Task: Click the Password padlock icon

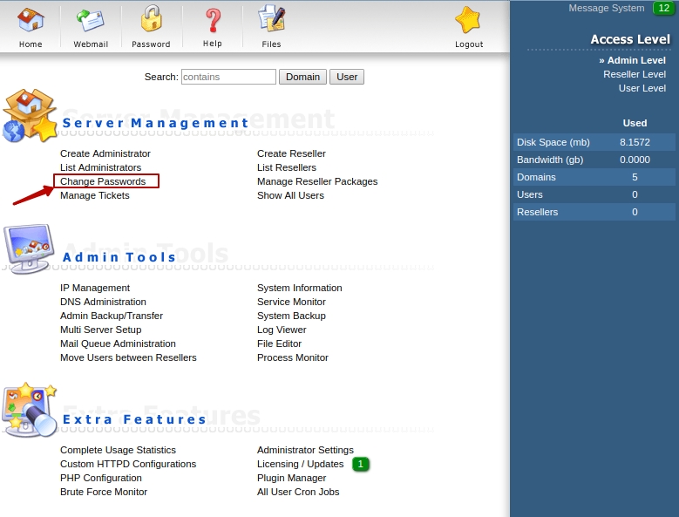Action: [x=151, y=21]
